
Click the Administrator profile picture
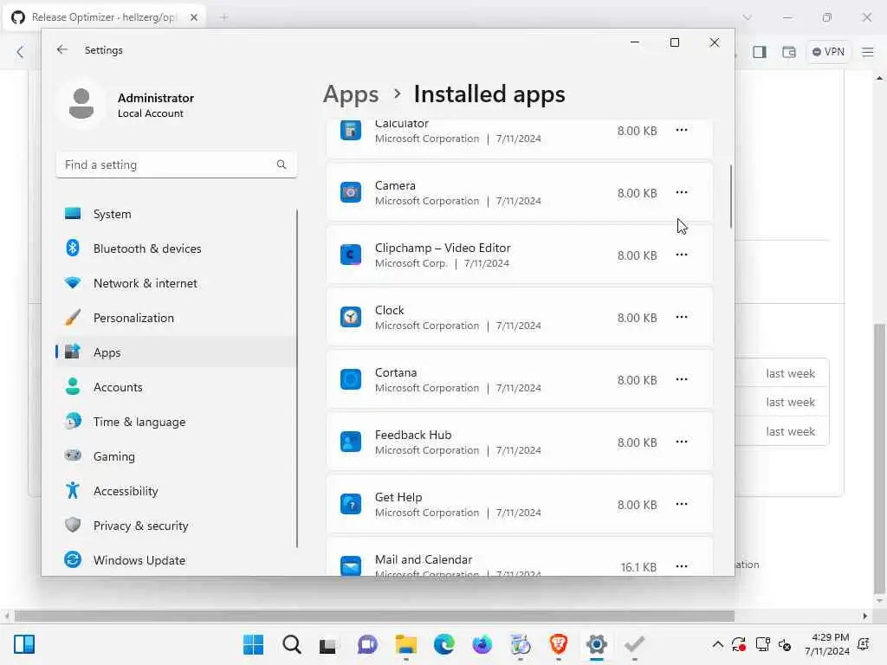[81, 104]
